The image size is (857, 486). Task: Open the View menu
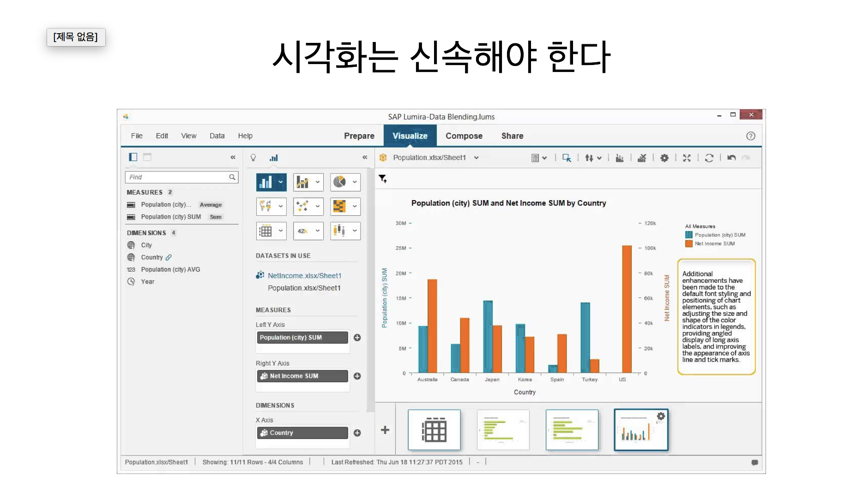[x=189, y=136]
